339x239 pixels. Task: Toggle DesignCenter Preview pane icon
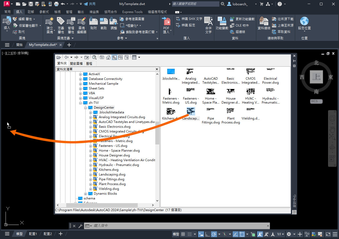pos(120,57)
